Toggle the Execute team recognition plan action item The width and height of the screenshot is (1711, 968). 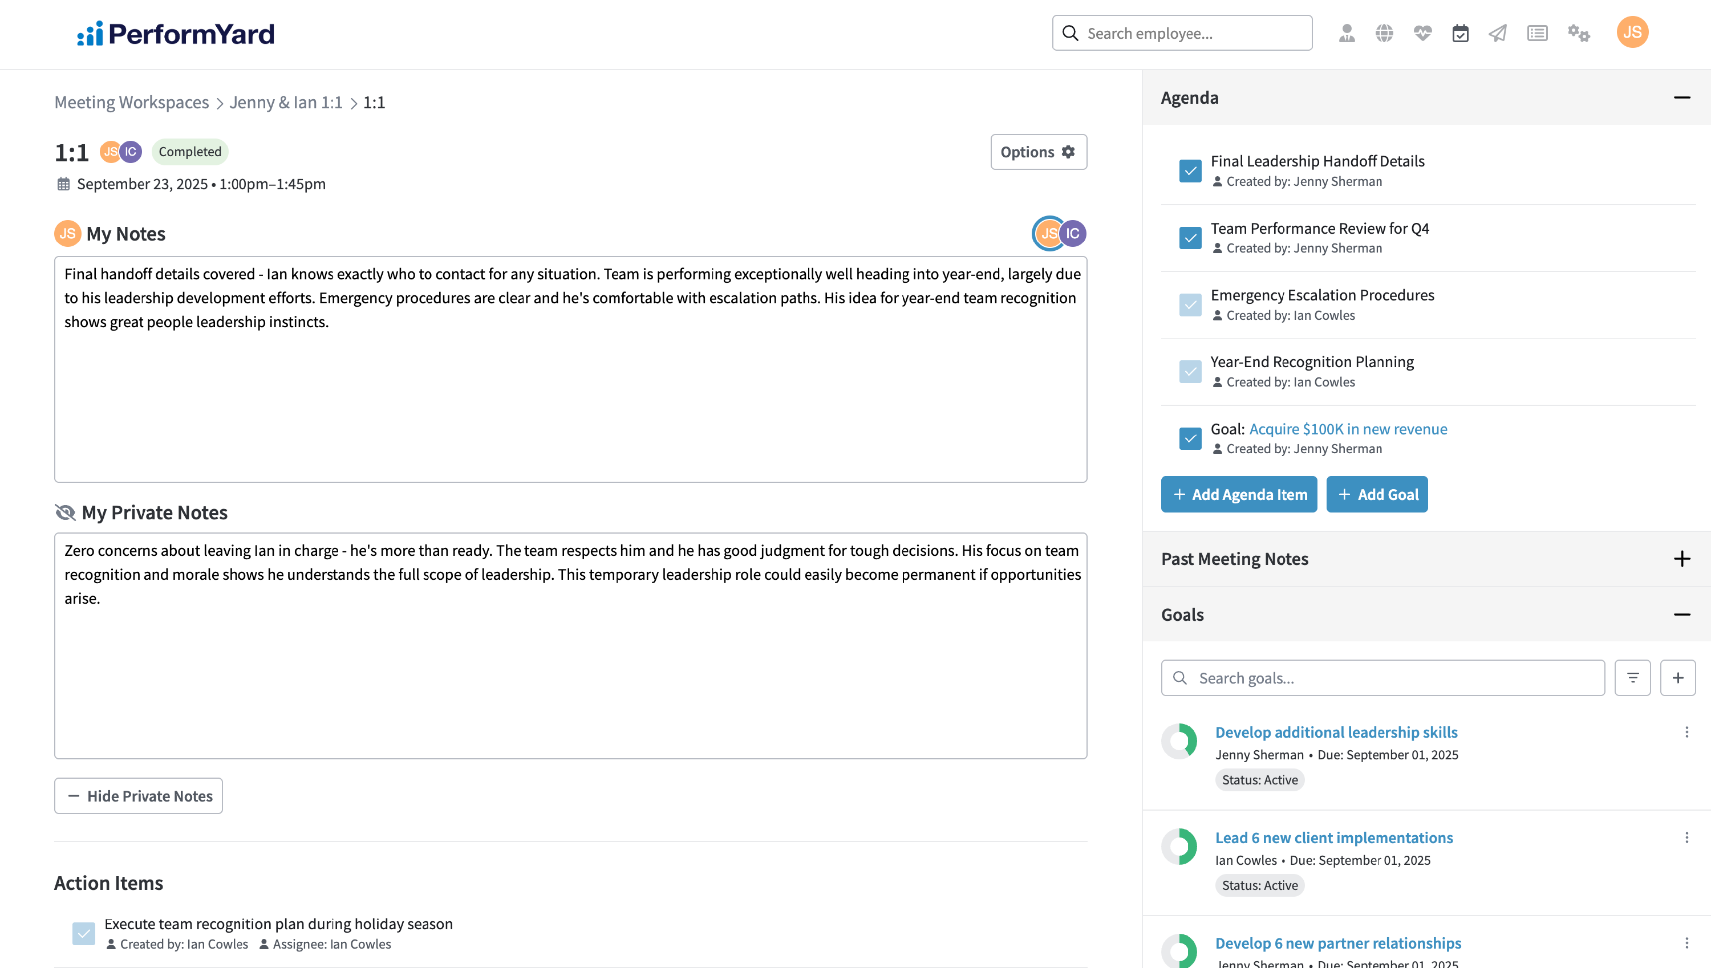point(84,933)
